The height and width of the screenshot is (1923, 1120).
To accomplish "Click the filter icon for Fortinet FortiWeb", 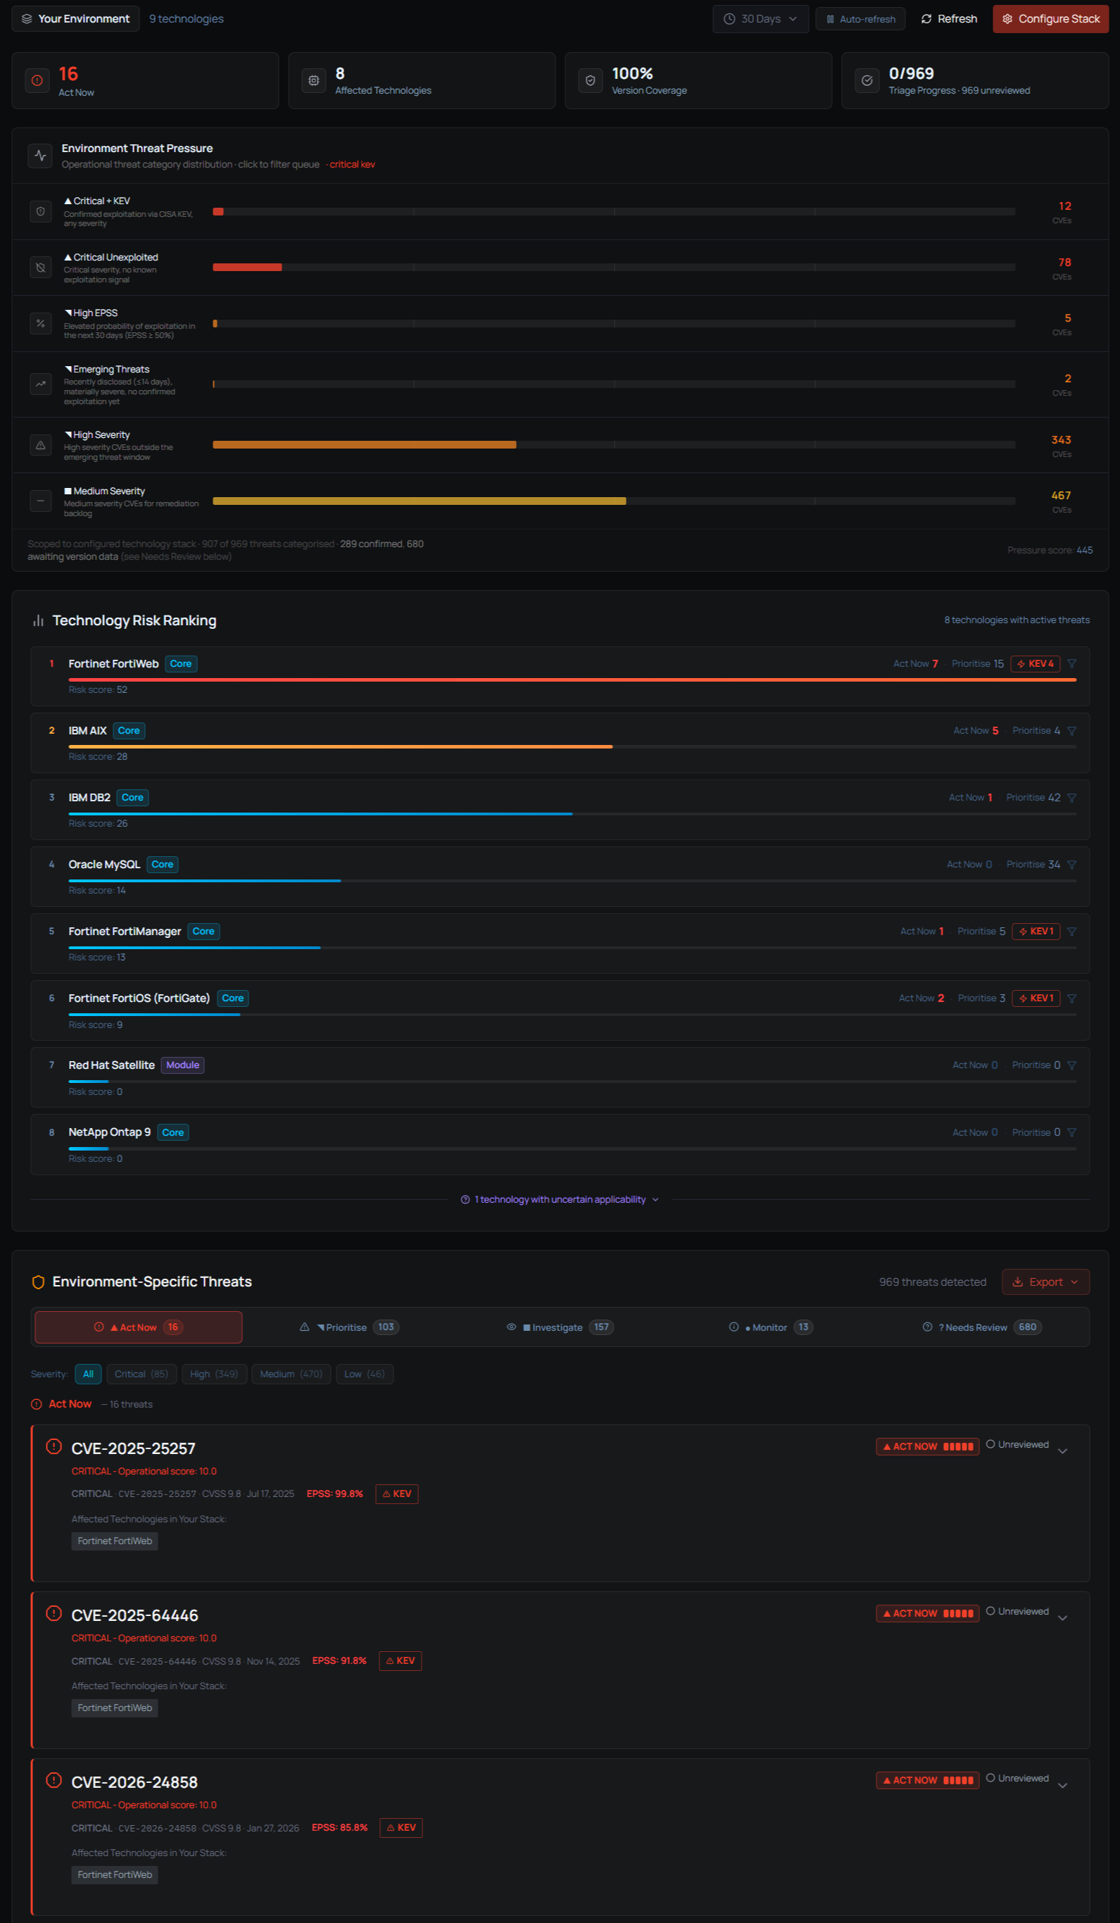I will tap(1072, 664).
